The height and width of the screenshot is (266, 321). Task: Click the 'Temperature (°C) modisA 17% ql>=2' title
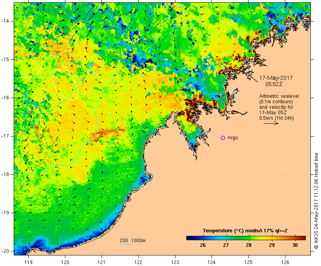coord(245,231)
